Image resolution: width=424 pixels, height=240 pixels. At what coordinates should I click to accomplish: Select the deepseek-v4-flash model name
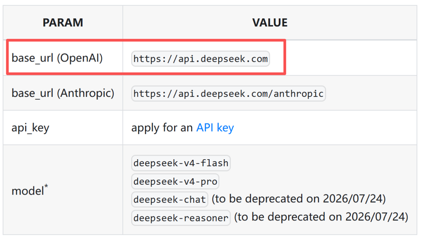tap(181, 163)
